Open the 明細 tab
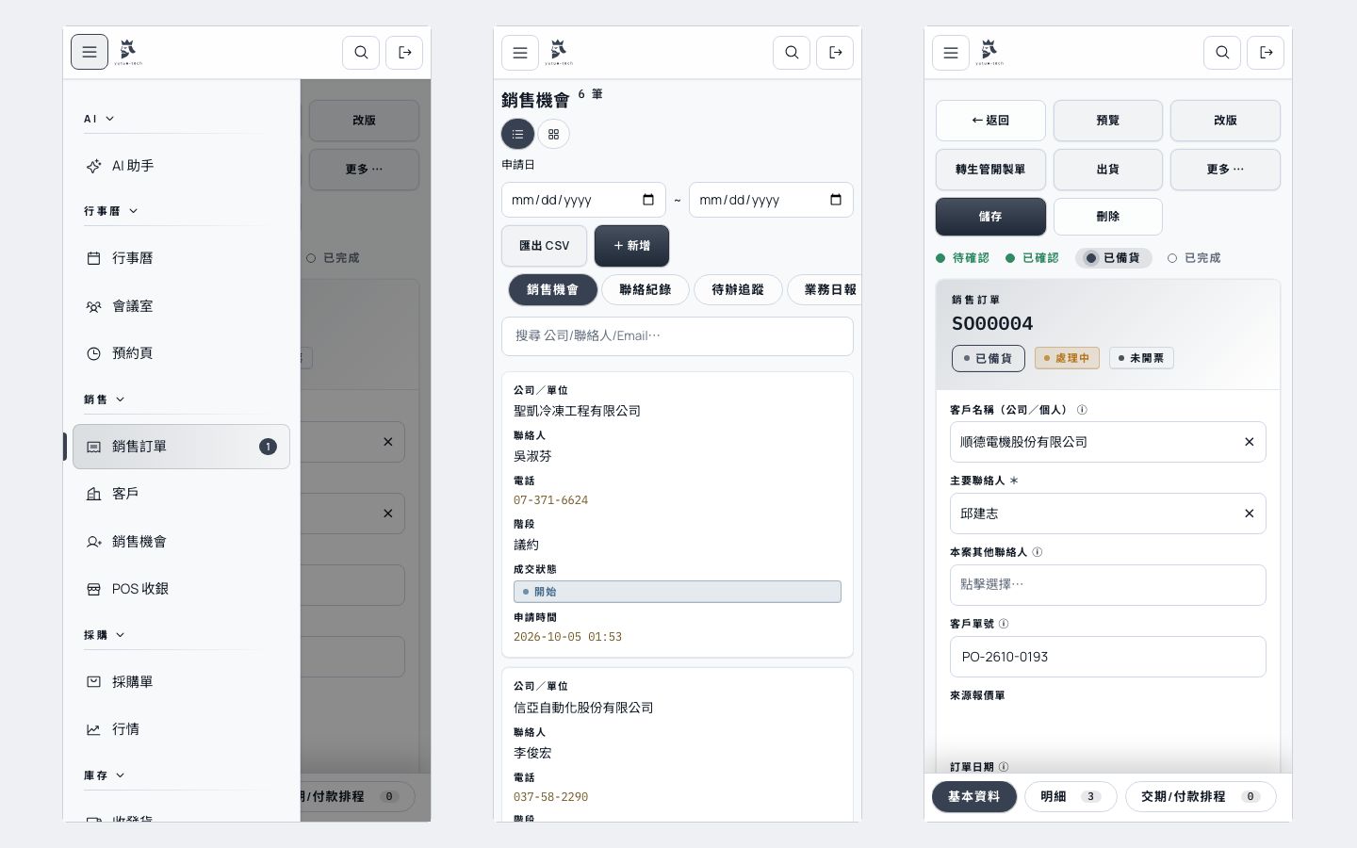The width and height of the screenshot is (1357, 848). point(1071,796)
